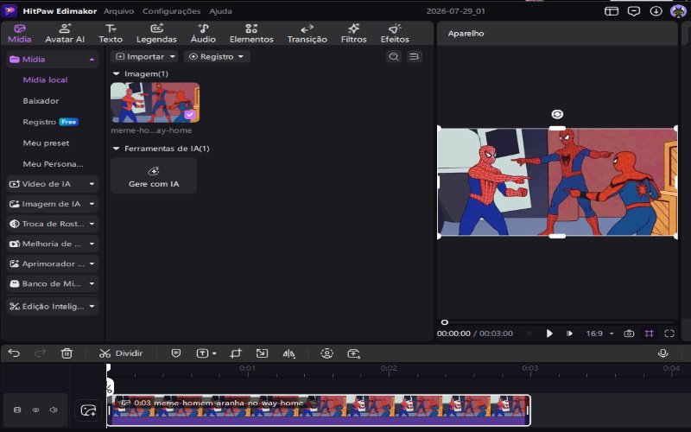Viewport: 691px width, 432px height.
Task: Select the crop tool icon
Action: pos(236,353)
